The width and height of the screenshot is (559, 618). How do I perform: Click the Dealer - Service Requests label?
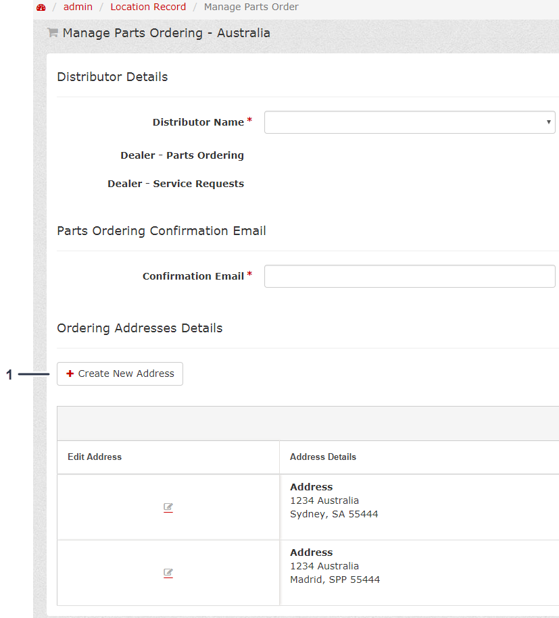coord(176,184)
